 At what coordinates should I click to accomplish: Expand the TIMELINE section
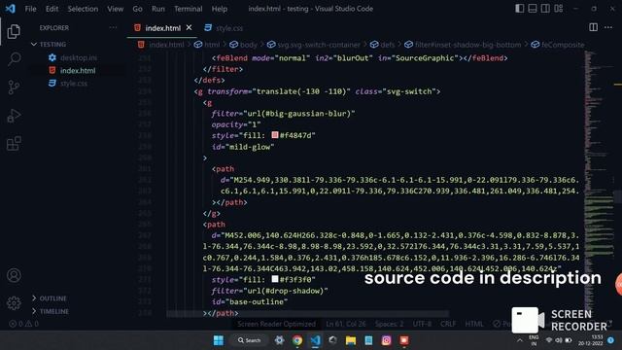50,311
